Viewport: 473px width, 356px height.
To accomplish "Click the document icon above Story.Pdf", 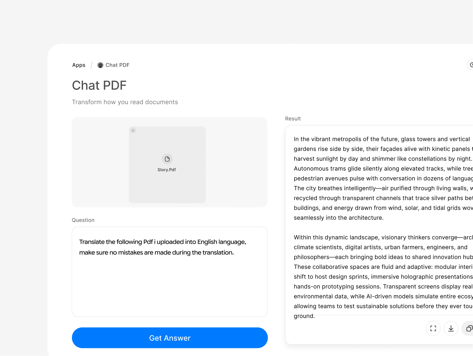I will click(167, 159).
